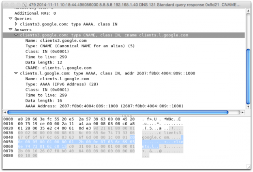This screenshot has width=253, height=172.
Task: Collapse the clients.l.google.com AAAA answer
Action: [x=16, y=73]
